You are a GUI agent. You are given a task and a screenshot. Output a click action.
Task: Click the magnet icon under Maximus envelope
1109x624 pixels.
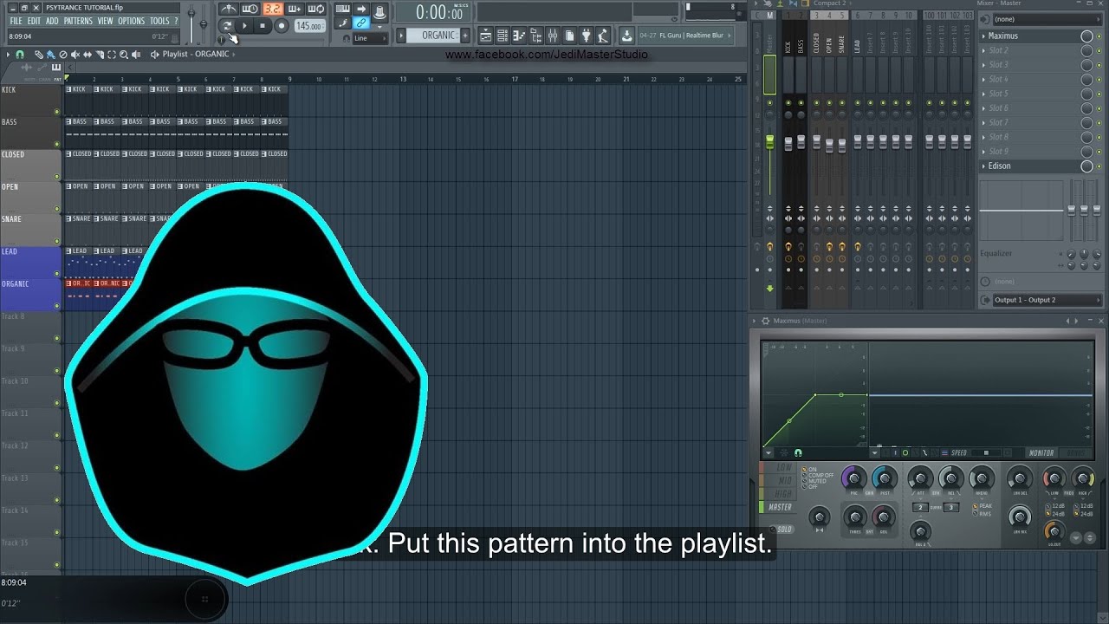(798, 453)
